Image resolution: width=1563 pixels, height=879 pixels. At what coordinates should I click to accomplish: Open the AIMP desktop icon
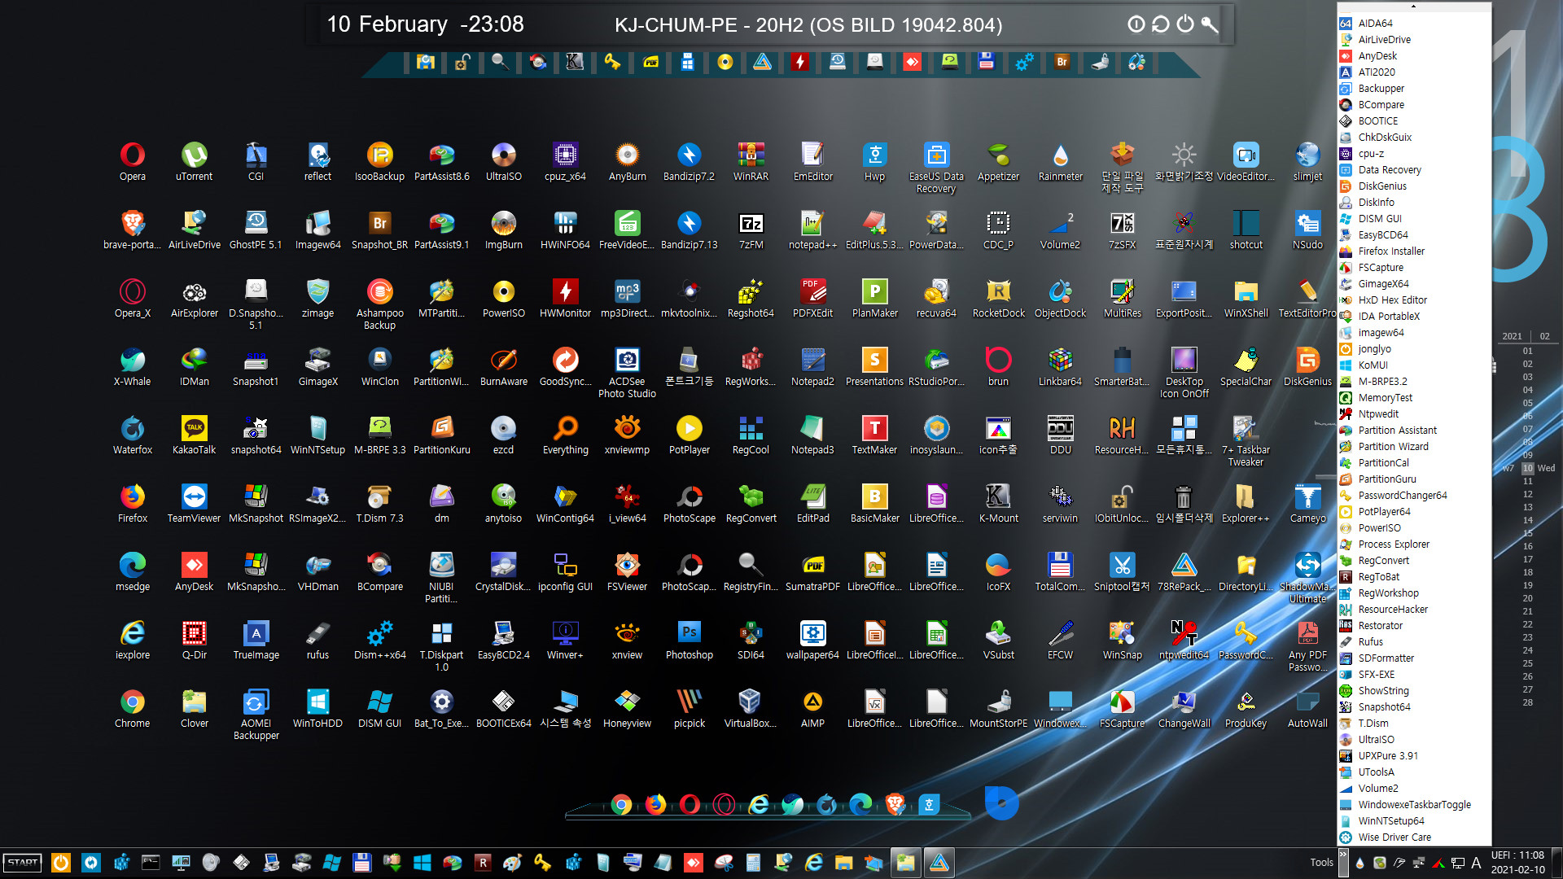click(812, 708)
